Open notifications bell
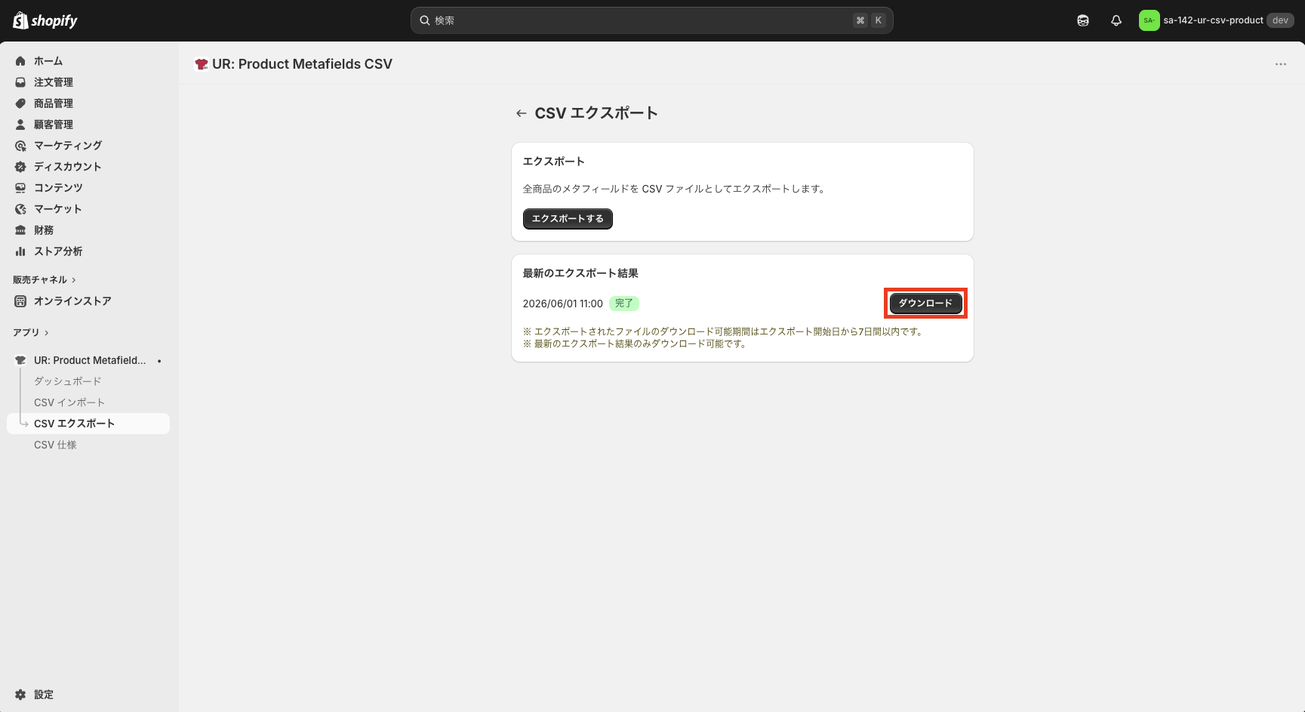 pos(1116,20)
